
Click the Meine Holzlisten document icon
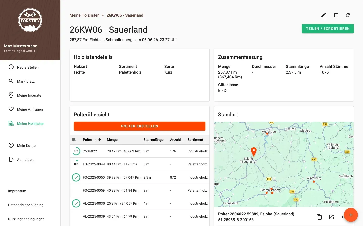11,123
